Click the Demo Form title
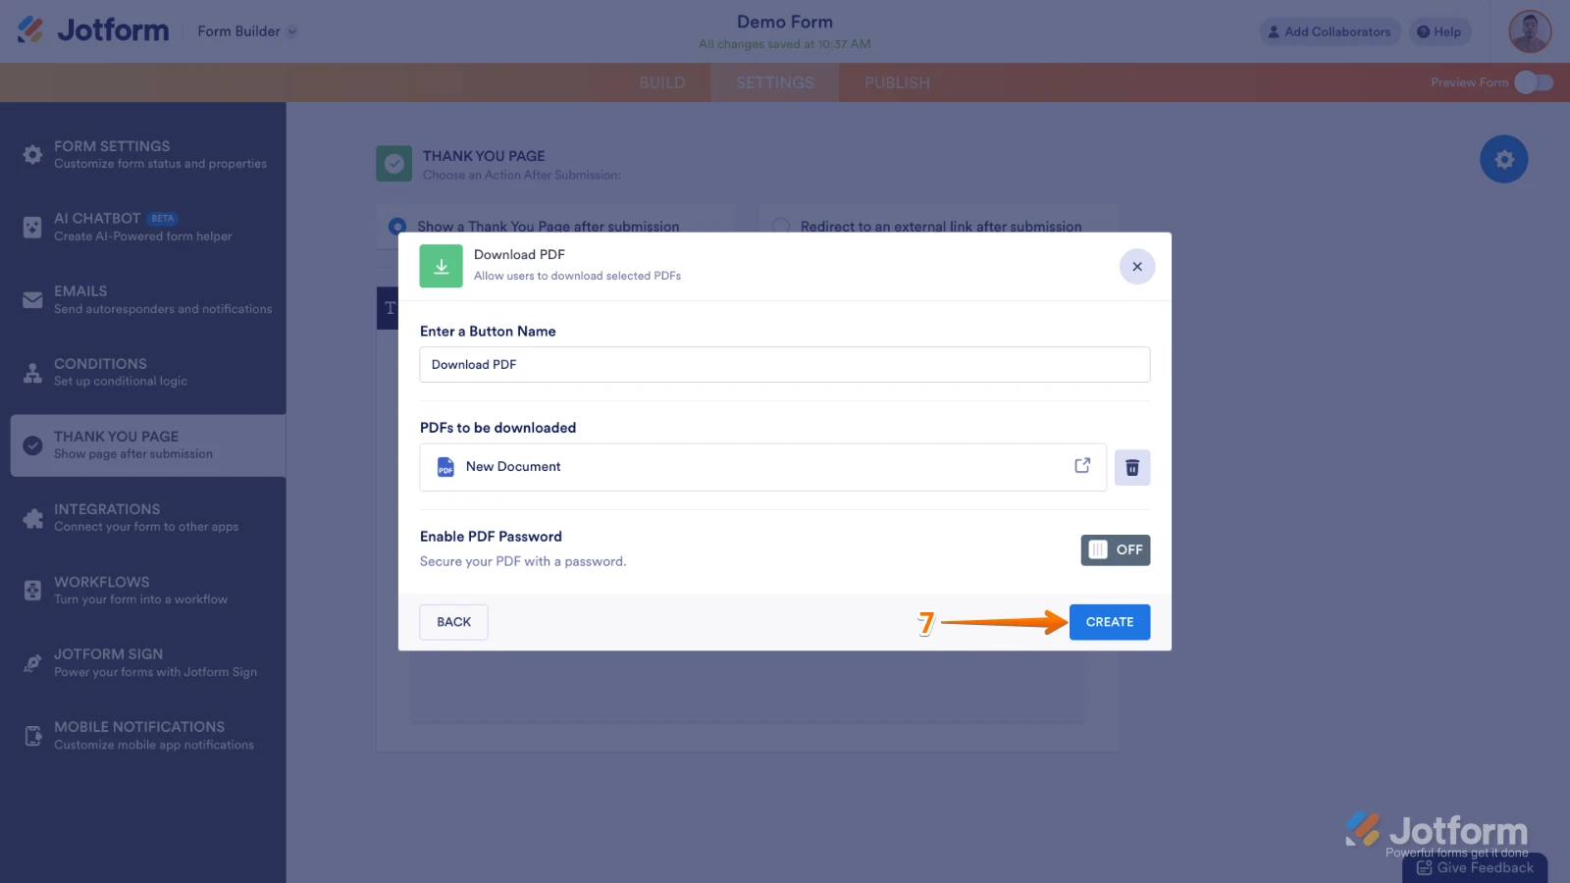 [785, 22]
